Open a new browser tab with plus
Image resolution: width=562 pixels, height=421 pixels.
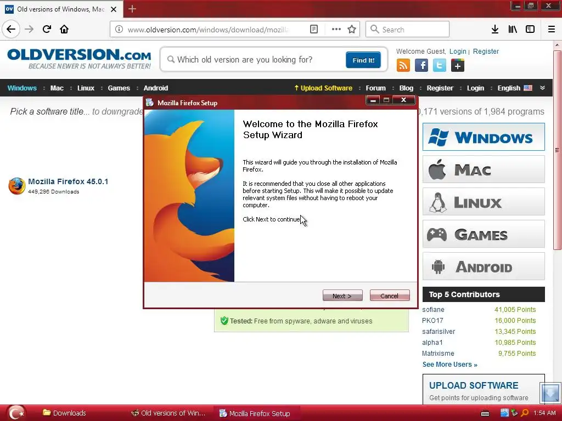pyautogui.click(x=132, y=9)
